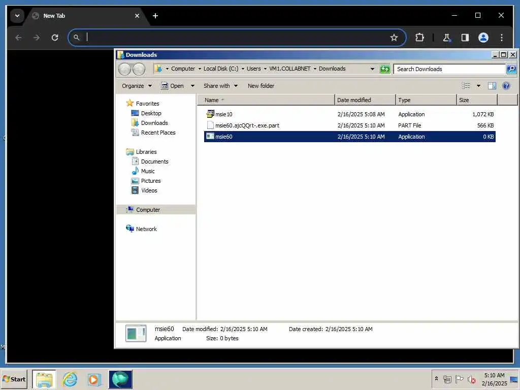Click Explorer back button

click(x=125, y=69)
